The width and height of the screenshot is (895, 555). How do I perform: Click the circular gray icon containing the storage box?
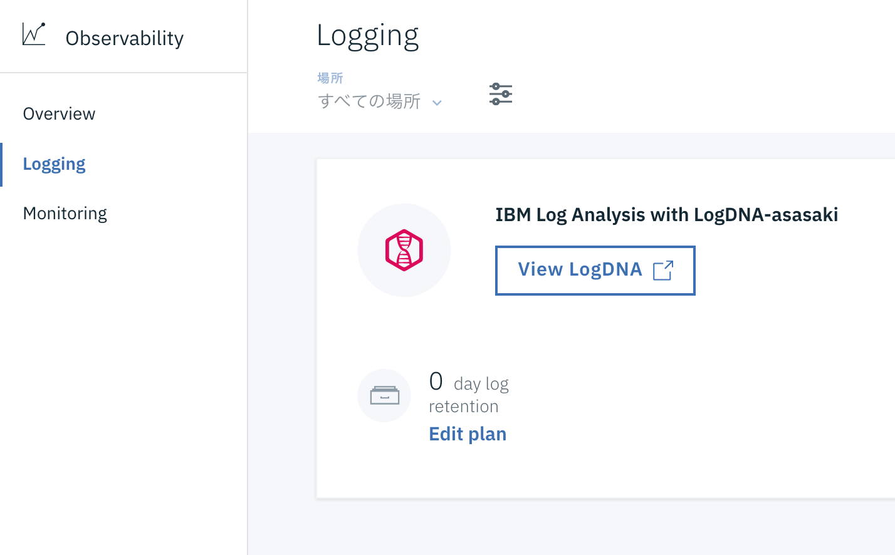(384, 395)
